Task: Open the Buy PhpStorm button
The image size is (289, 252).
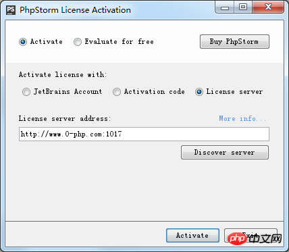Action: click(234, 41)
